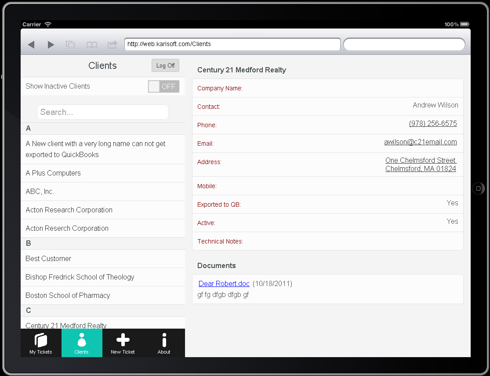Select ABC, Inc. from the client list
The image size is (490, 376).
102,191
